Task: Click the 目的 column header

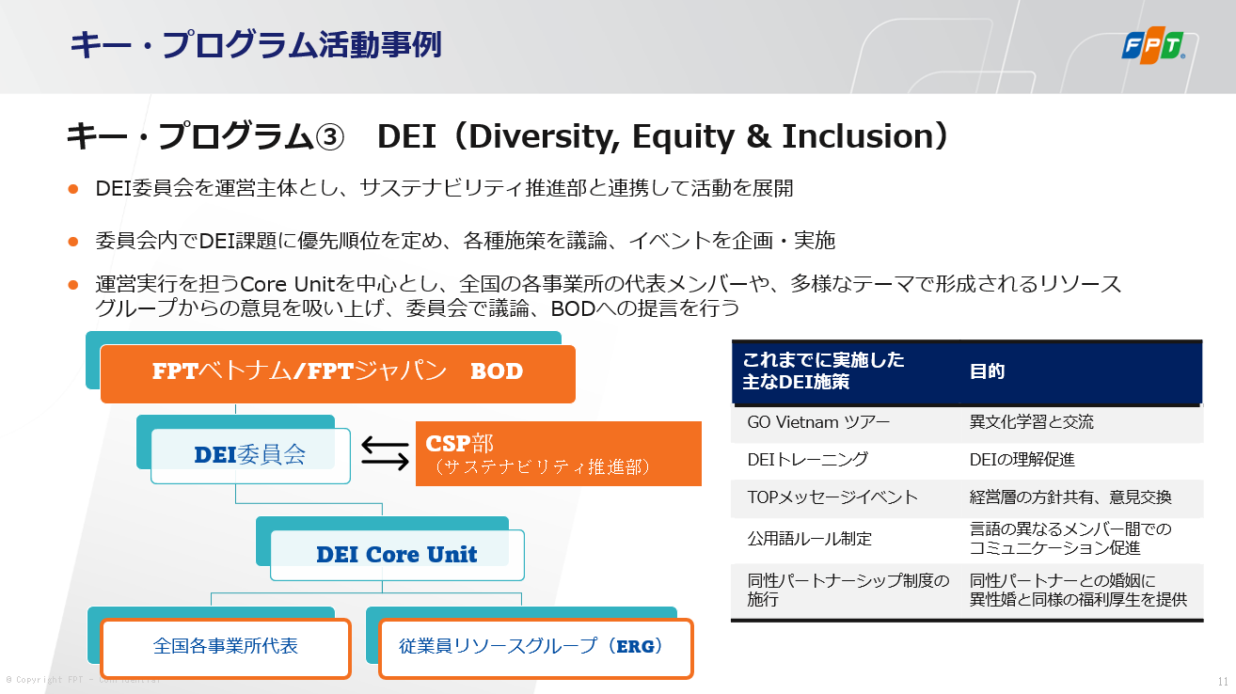Action: (988, 371)
